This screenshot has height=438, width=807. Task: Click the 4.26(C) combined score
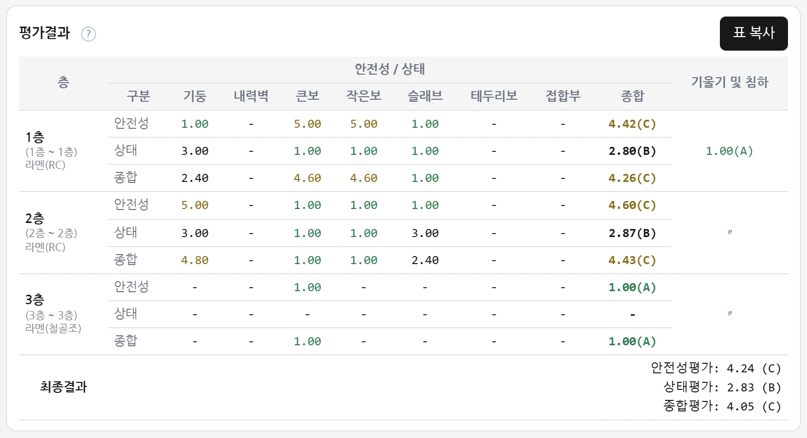click(x=632, y=178)
